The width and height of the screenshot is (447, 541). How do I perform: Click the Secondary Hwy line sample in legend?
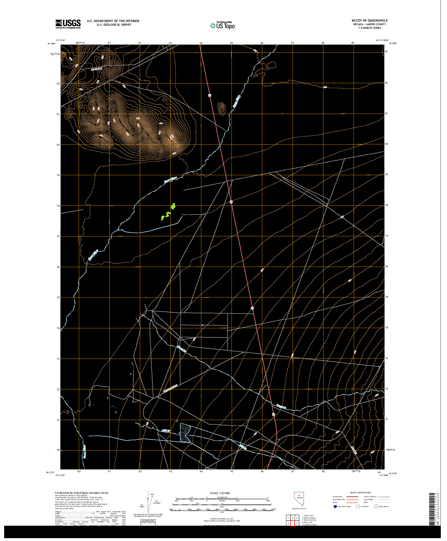352,500
